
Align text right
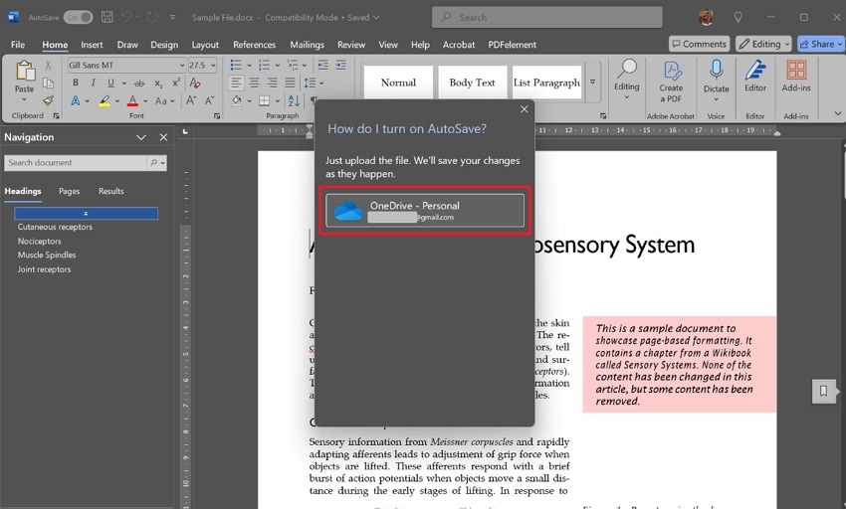272,84
